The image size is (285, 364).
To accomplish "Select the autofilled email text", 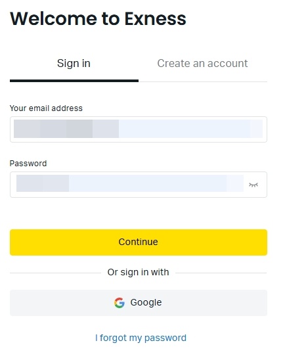I will 66,129.
